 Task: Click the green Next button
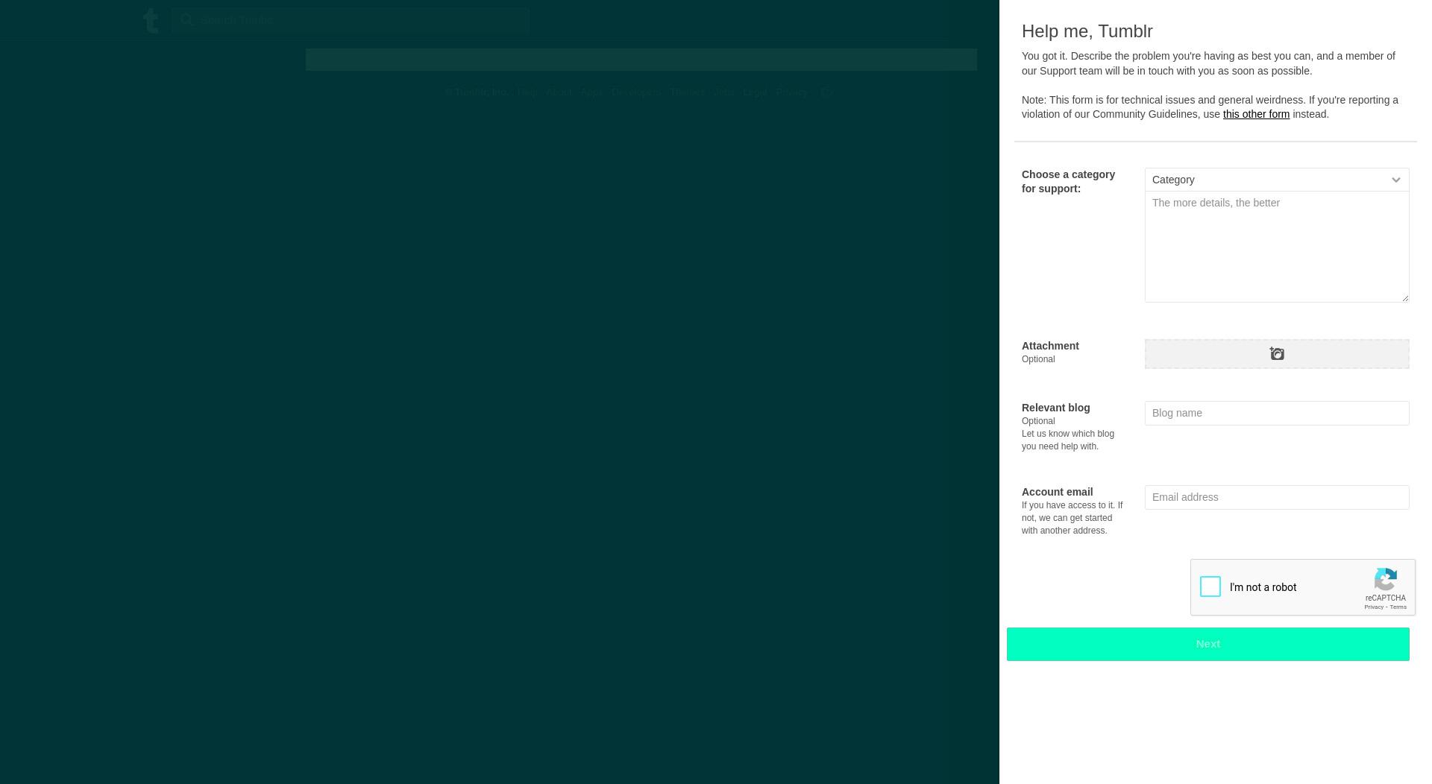(1208, 644)
